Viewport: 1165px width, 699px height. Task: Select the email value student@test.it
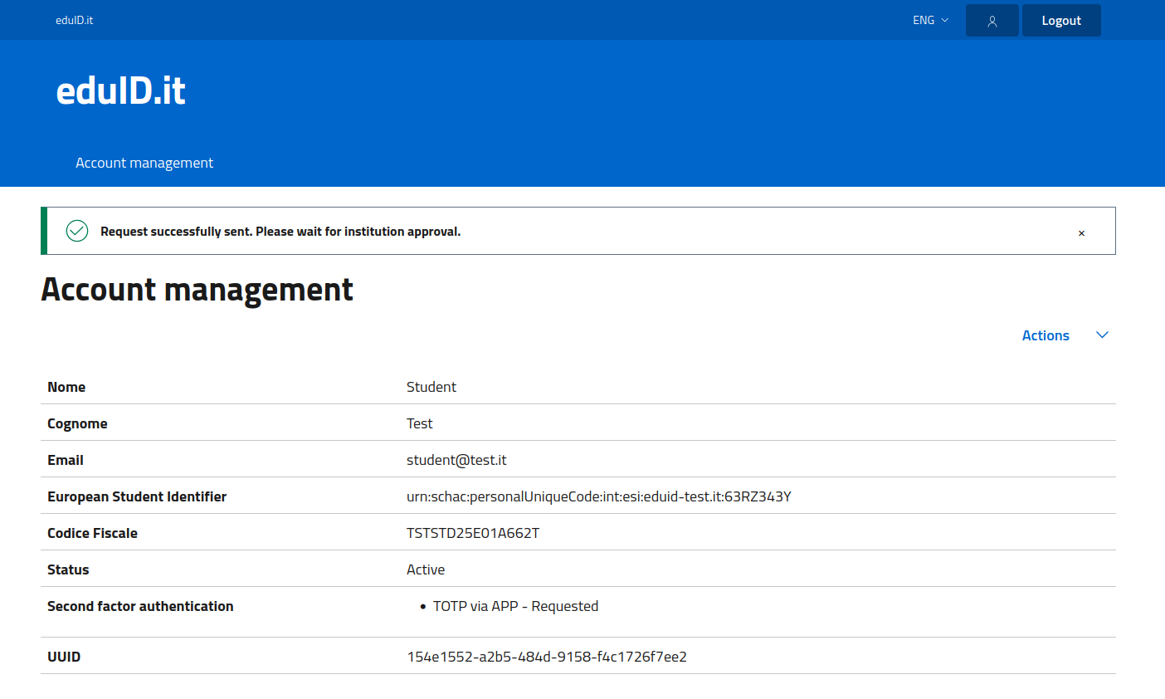tap(456, 460)
